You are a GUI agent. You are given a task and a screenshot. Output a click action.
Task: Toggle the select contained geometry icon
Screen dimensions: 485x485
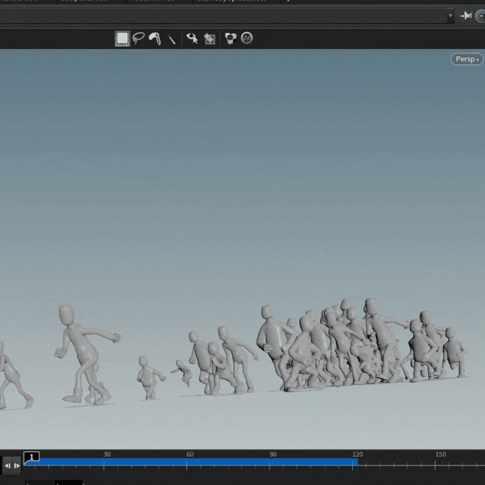[x=210, y=39]
